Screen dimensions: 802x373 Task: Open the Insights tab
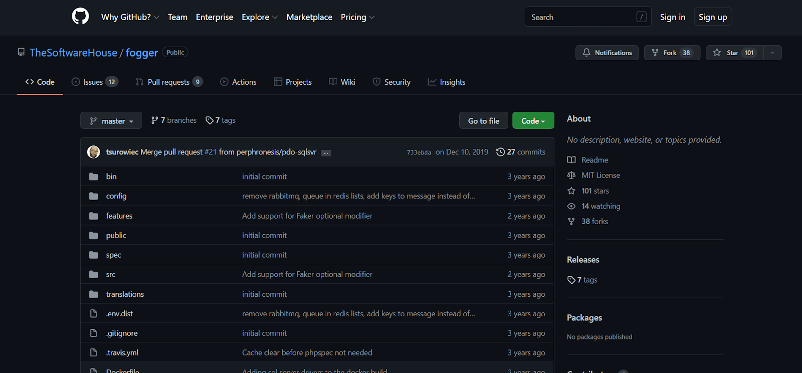(447, 82)
